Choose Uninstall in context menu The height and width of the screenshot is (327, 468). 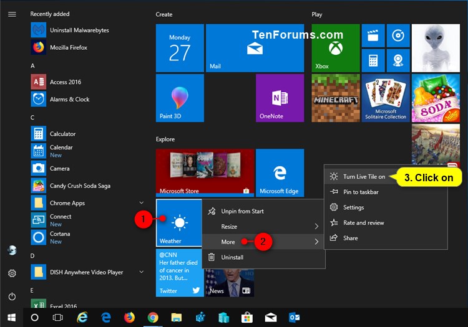(x=263, y=257)
